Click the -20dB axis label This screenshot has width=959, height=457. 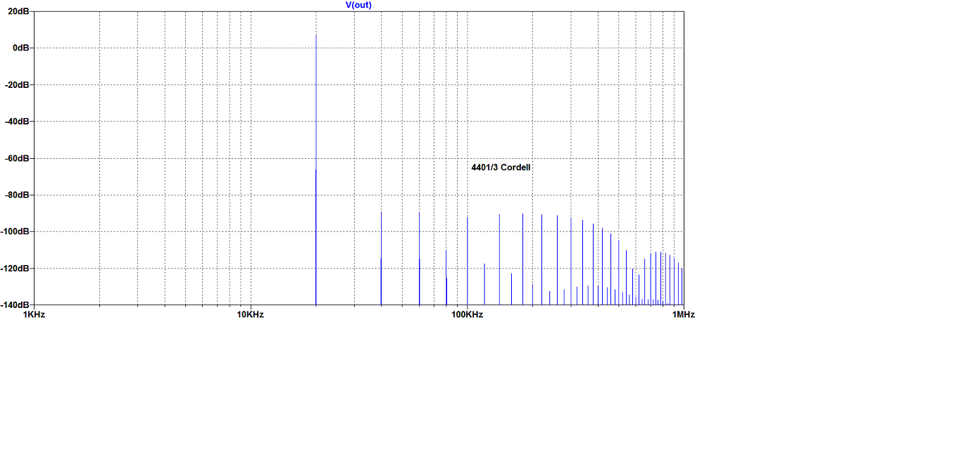point(18,84)
